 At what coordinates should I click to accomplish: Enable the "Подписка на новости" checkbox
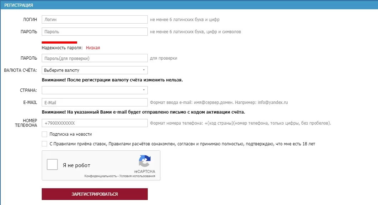click(45, 134)
